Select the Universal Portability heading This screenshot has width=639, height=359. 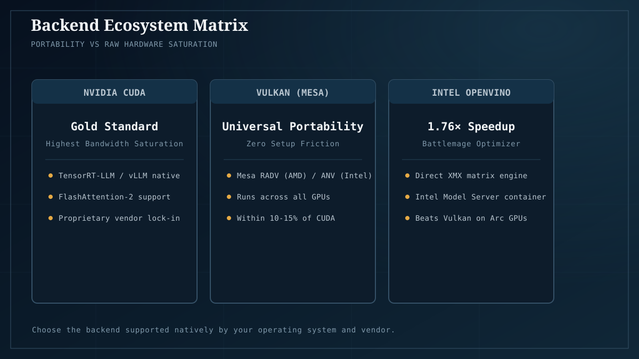click(x=293, y=127)
